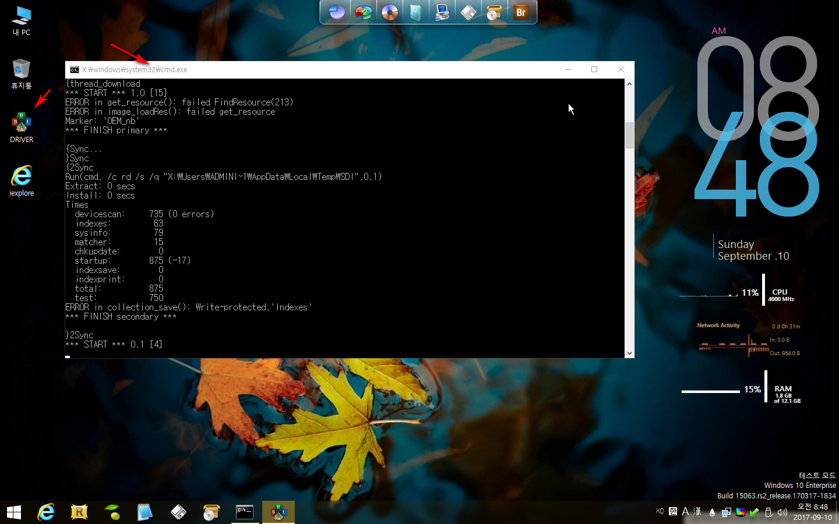
Task: Click 'ERROR in collection_save()' console line
Action: (x=188, y=307)
